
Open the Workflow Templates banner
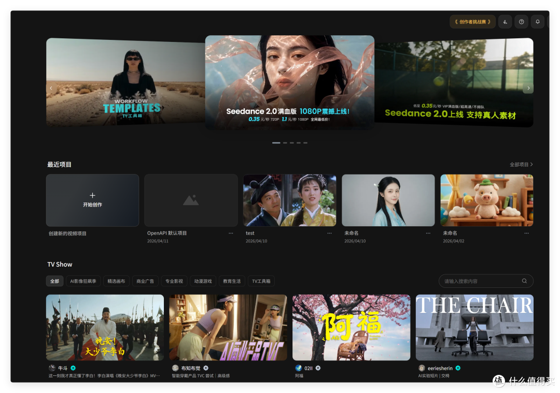coord(125,82)
